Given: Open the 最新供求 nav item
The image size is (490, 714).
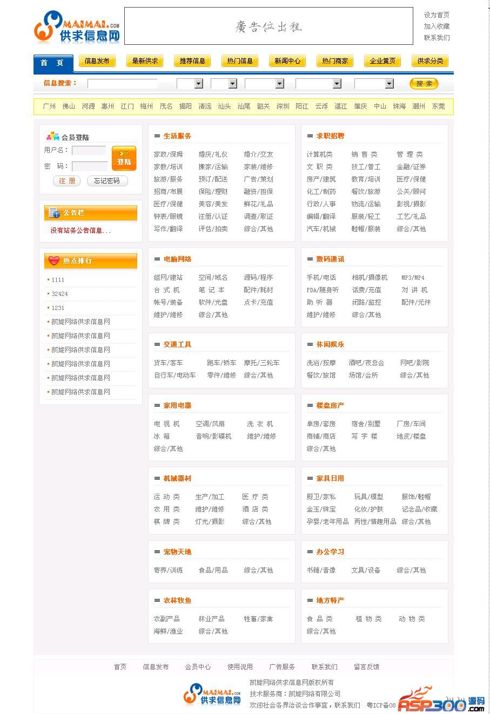Looking at the screenshot, I should 145,61.
